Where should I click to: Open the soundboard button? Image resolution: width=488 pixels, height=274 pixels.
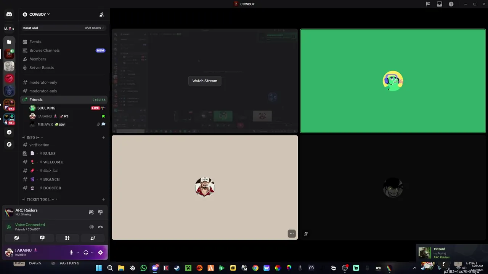click(93, 238)
